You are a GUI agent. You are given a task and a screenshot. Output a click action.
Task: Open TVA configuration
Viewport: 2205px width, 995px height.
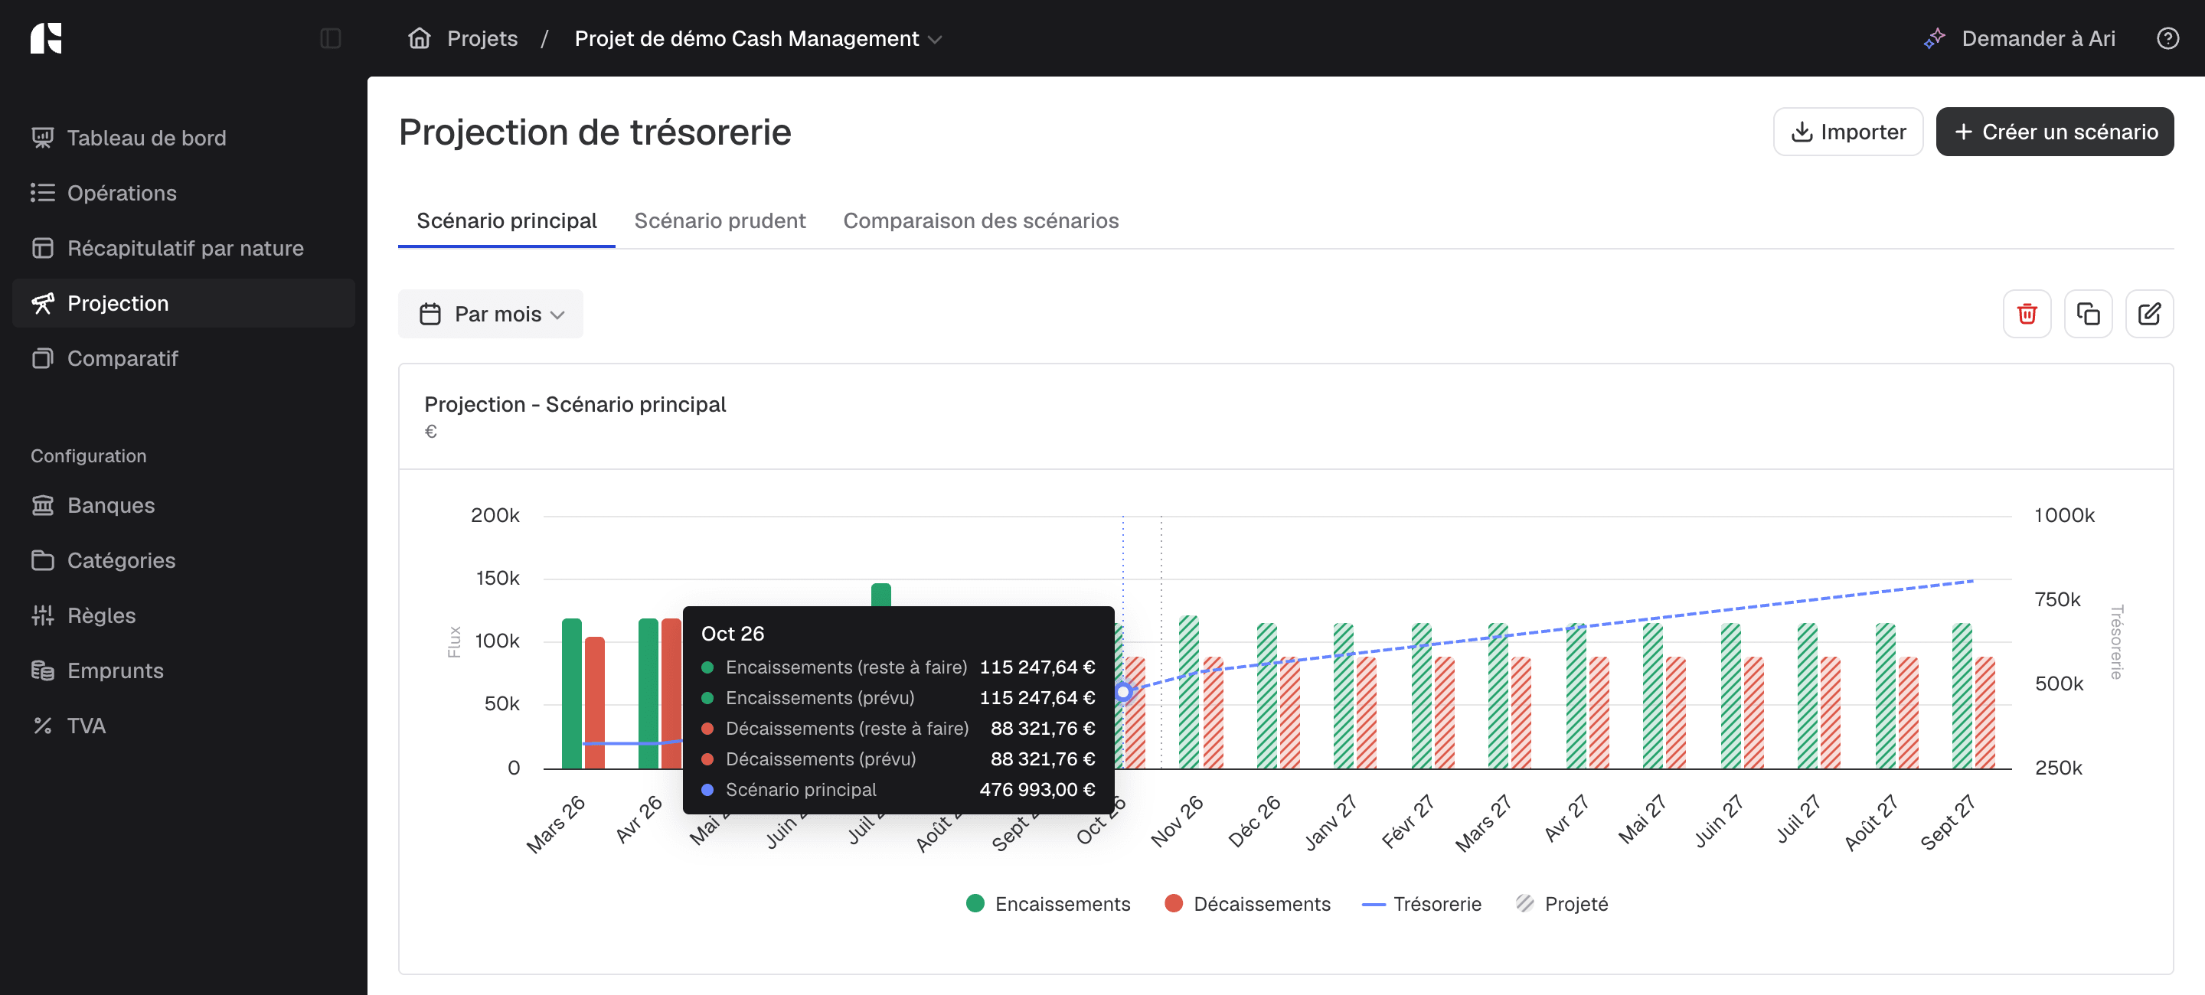point(183,726)
